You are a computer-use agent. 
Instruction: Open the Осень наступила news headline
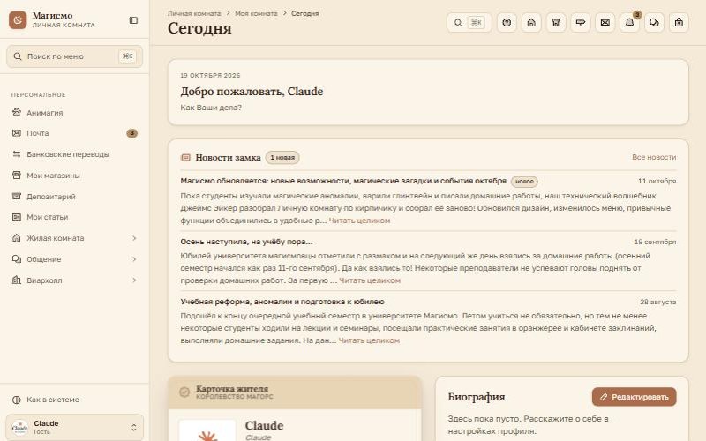point(246,242)
